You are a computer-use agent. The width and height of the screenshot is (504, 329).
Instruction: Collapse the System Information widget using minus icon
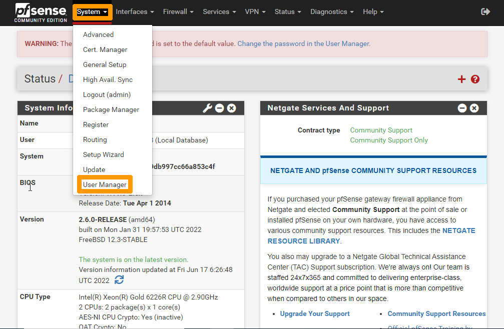219,108
